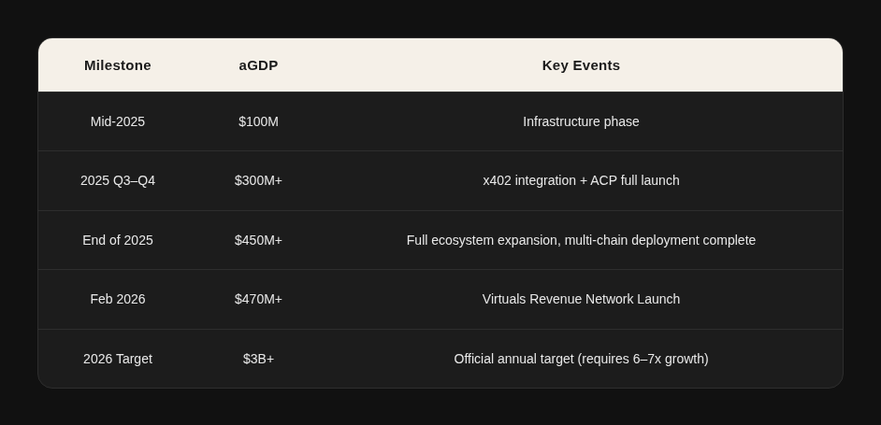
Task: Select the End of 2025 cell
Action: 118,240
